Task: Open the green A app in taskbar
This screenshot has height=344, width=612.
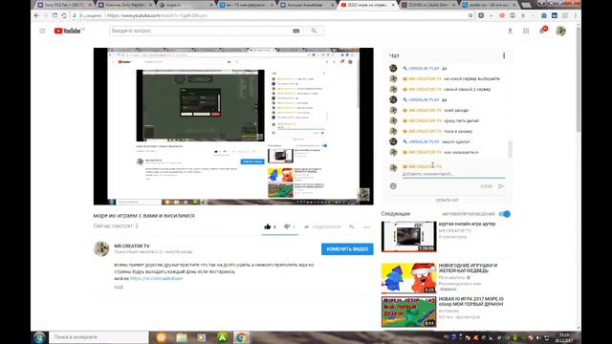Action: (x=222, y=337)
